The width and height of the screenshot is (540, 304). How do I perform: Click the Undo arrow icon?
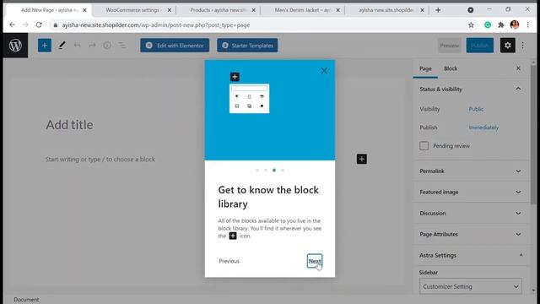coord(77,45)
